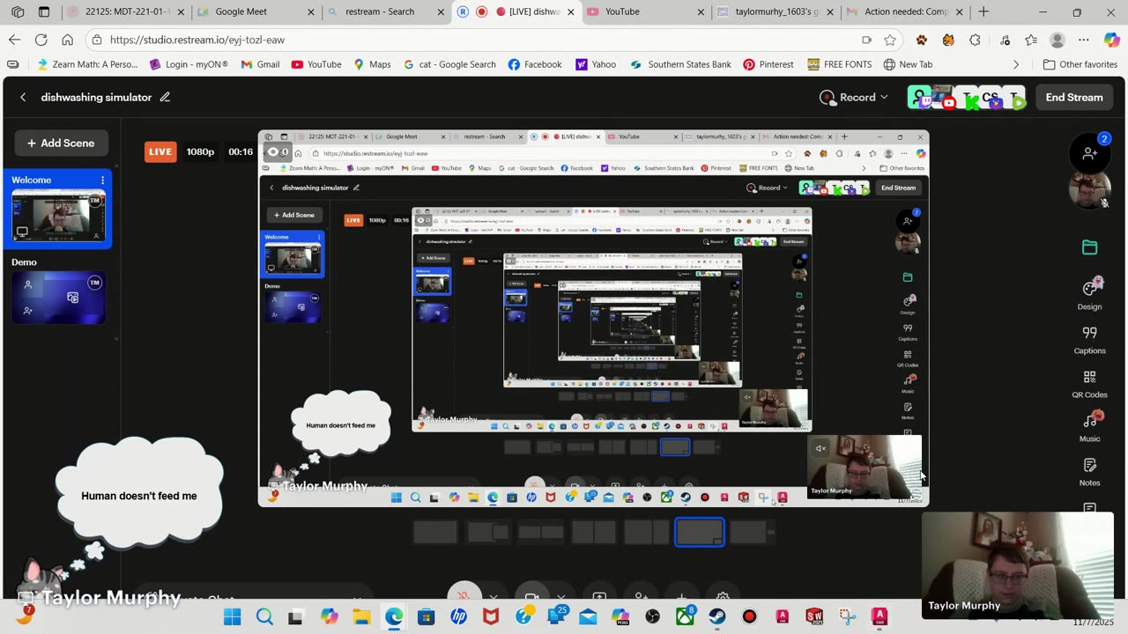Open Steam from the taskbar
Image resolution: width=1128 pixels, height=634 pixels.
[x=716, y=616]
